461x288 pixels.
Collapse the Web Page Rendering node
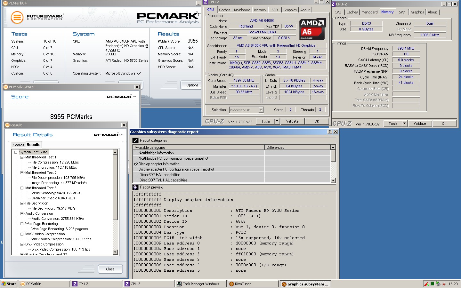coord(22,224)
